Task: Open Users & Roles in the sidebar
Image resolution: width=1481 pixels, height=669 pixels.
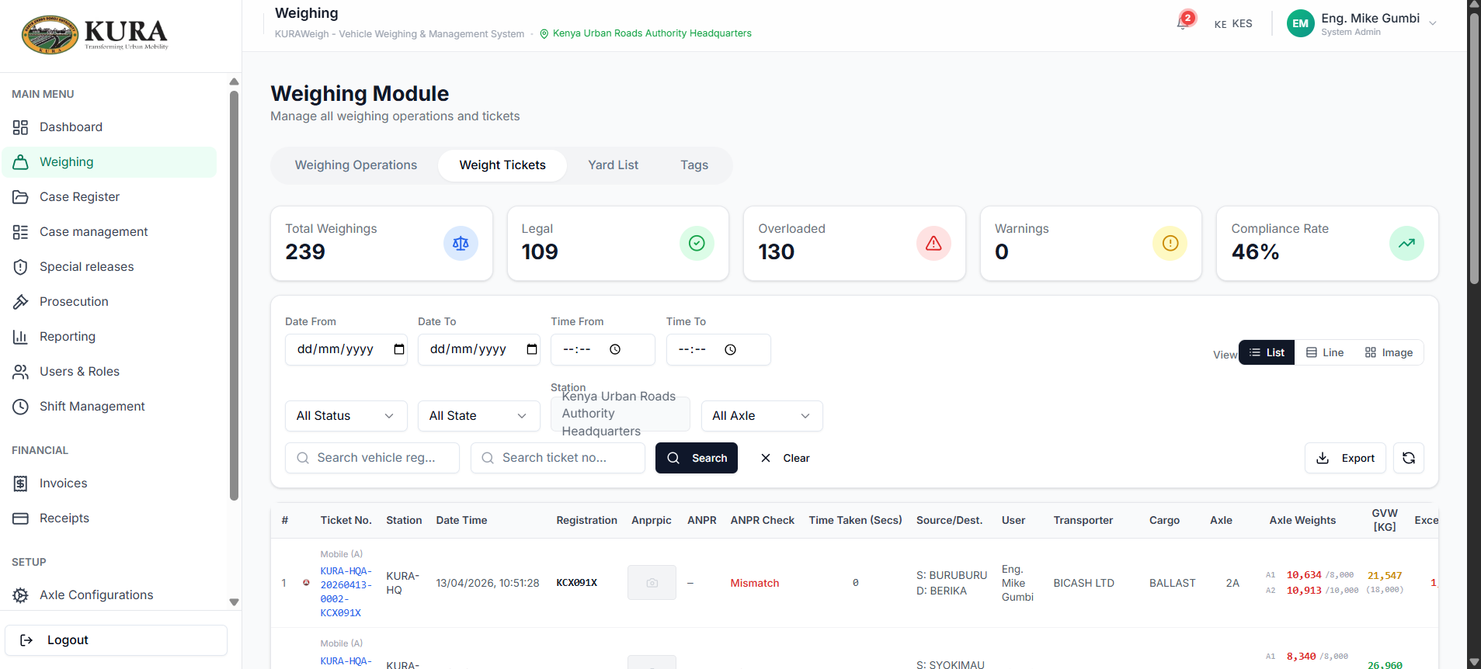Action: [110, 372]
